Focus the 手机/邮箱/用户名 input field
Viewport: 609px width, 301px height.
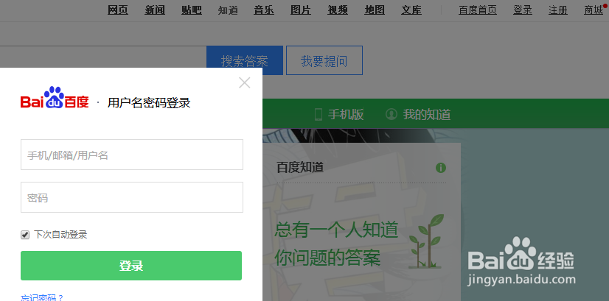click(x=132, y=155)
